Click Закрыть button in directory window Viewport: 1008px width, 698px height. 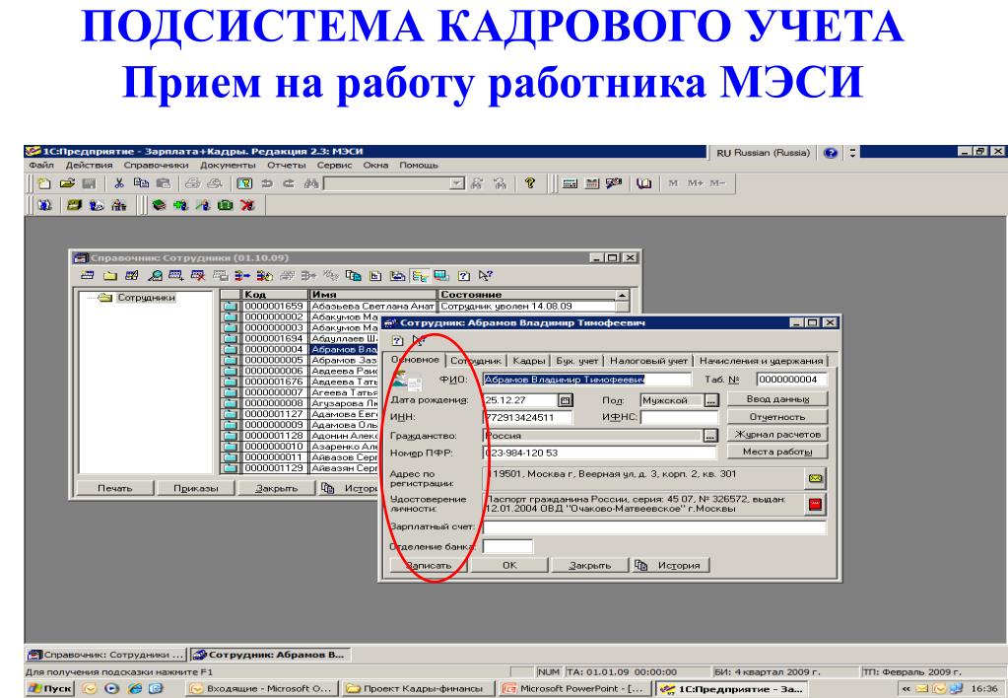(277, 488)
